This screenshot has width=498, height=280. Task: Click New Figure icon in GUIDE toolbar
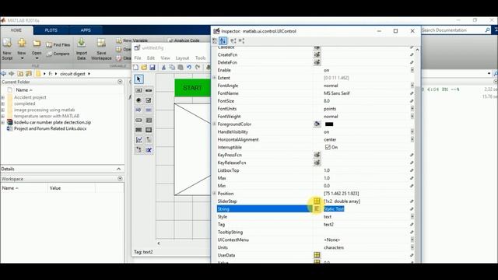pyautogui.click(x=136, y=68)
